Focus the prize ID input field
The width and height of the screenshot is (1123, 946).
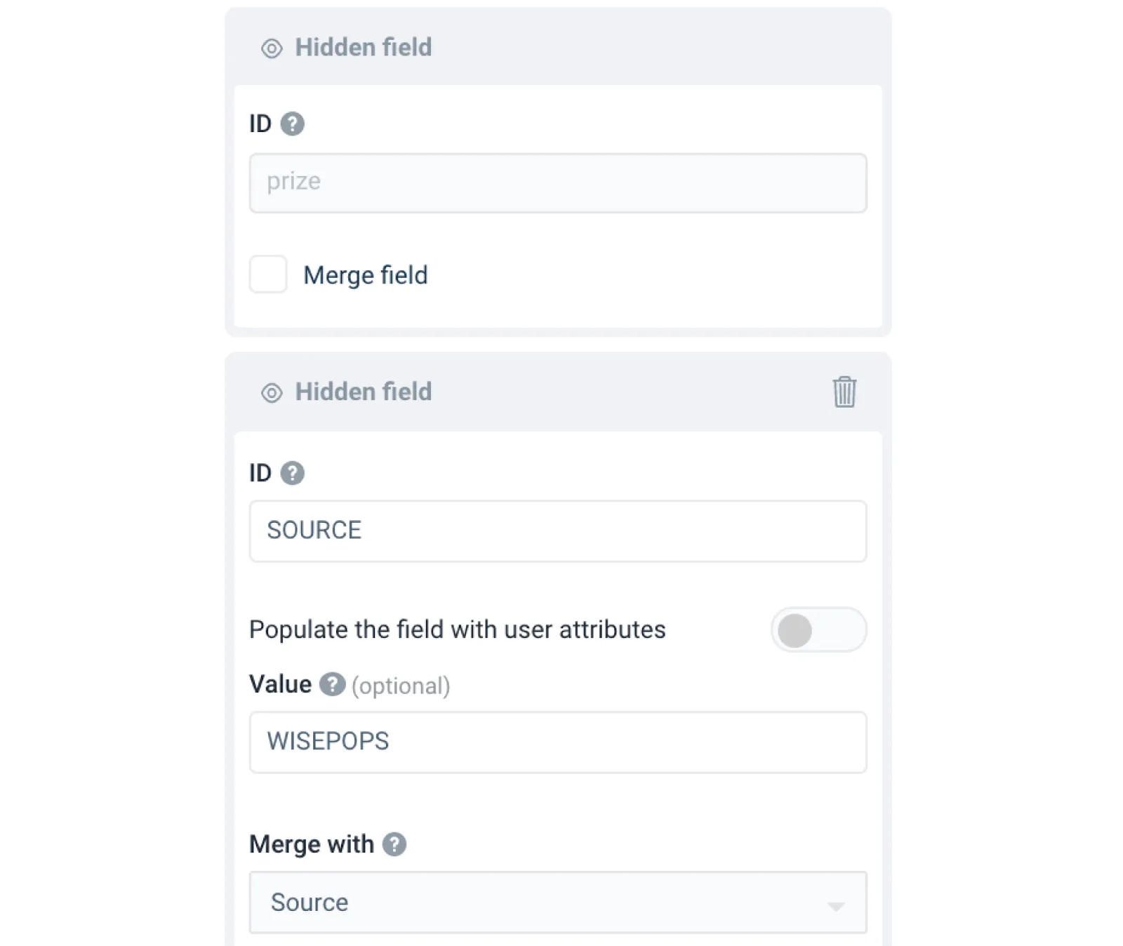557,183
